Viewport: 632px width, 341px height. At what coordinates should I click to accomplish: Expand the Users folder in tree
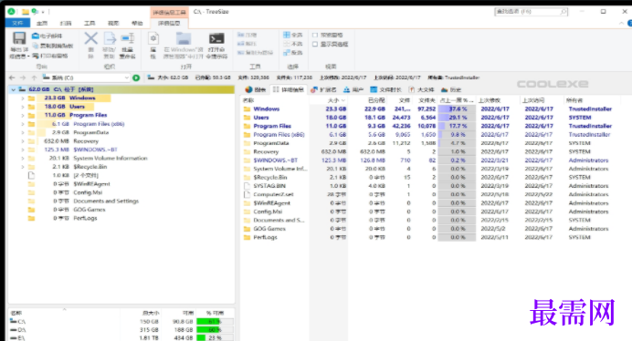pos(23,107)
